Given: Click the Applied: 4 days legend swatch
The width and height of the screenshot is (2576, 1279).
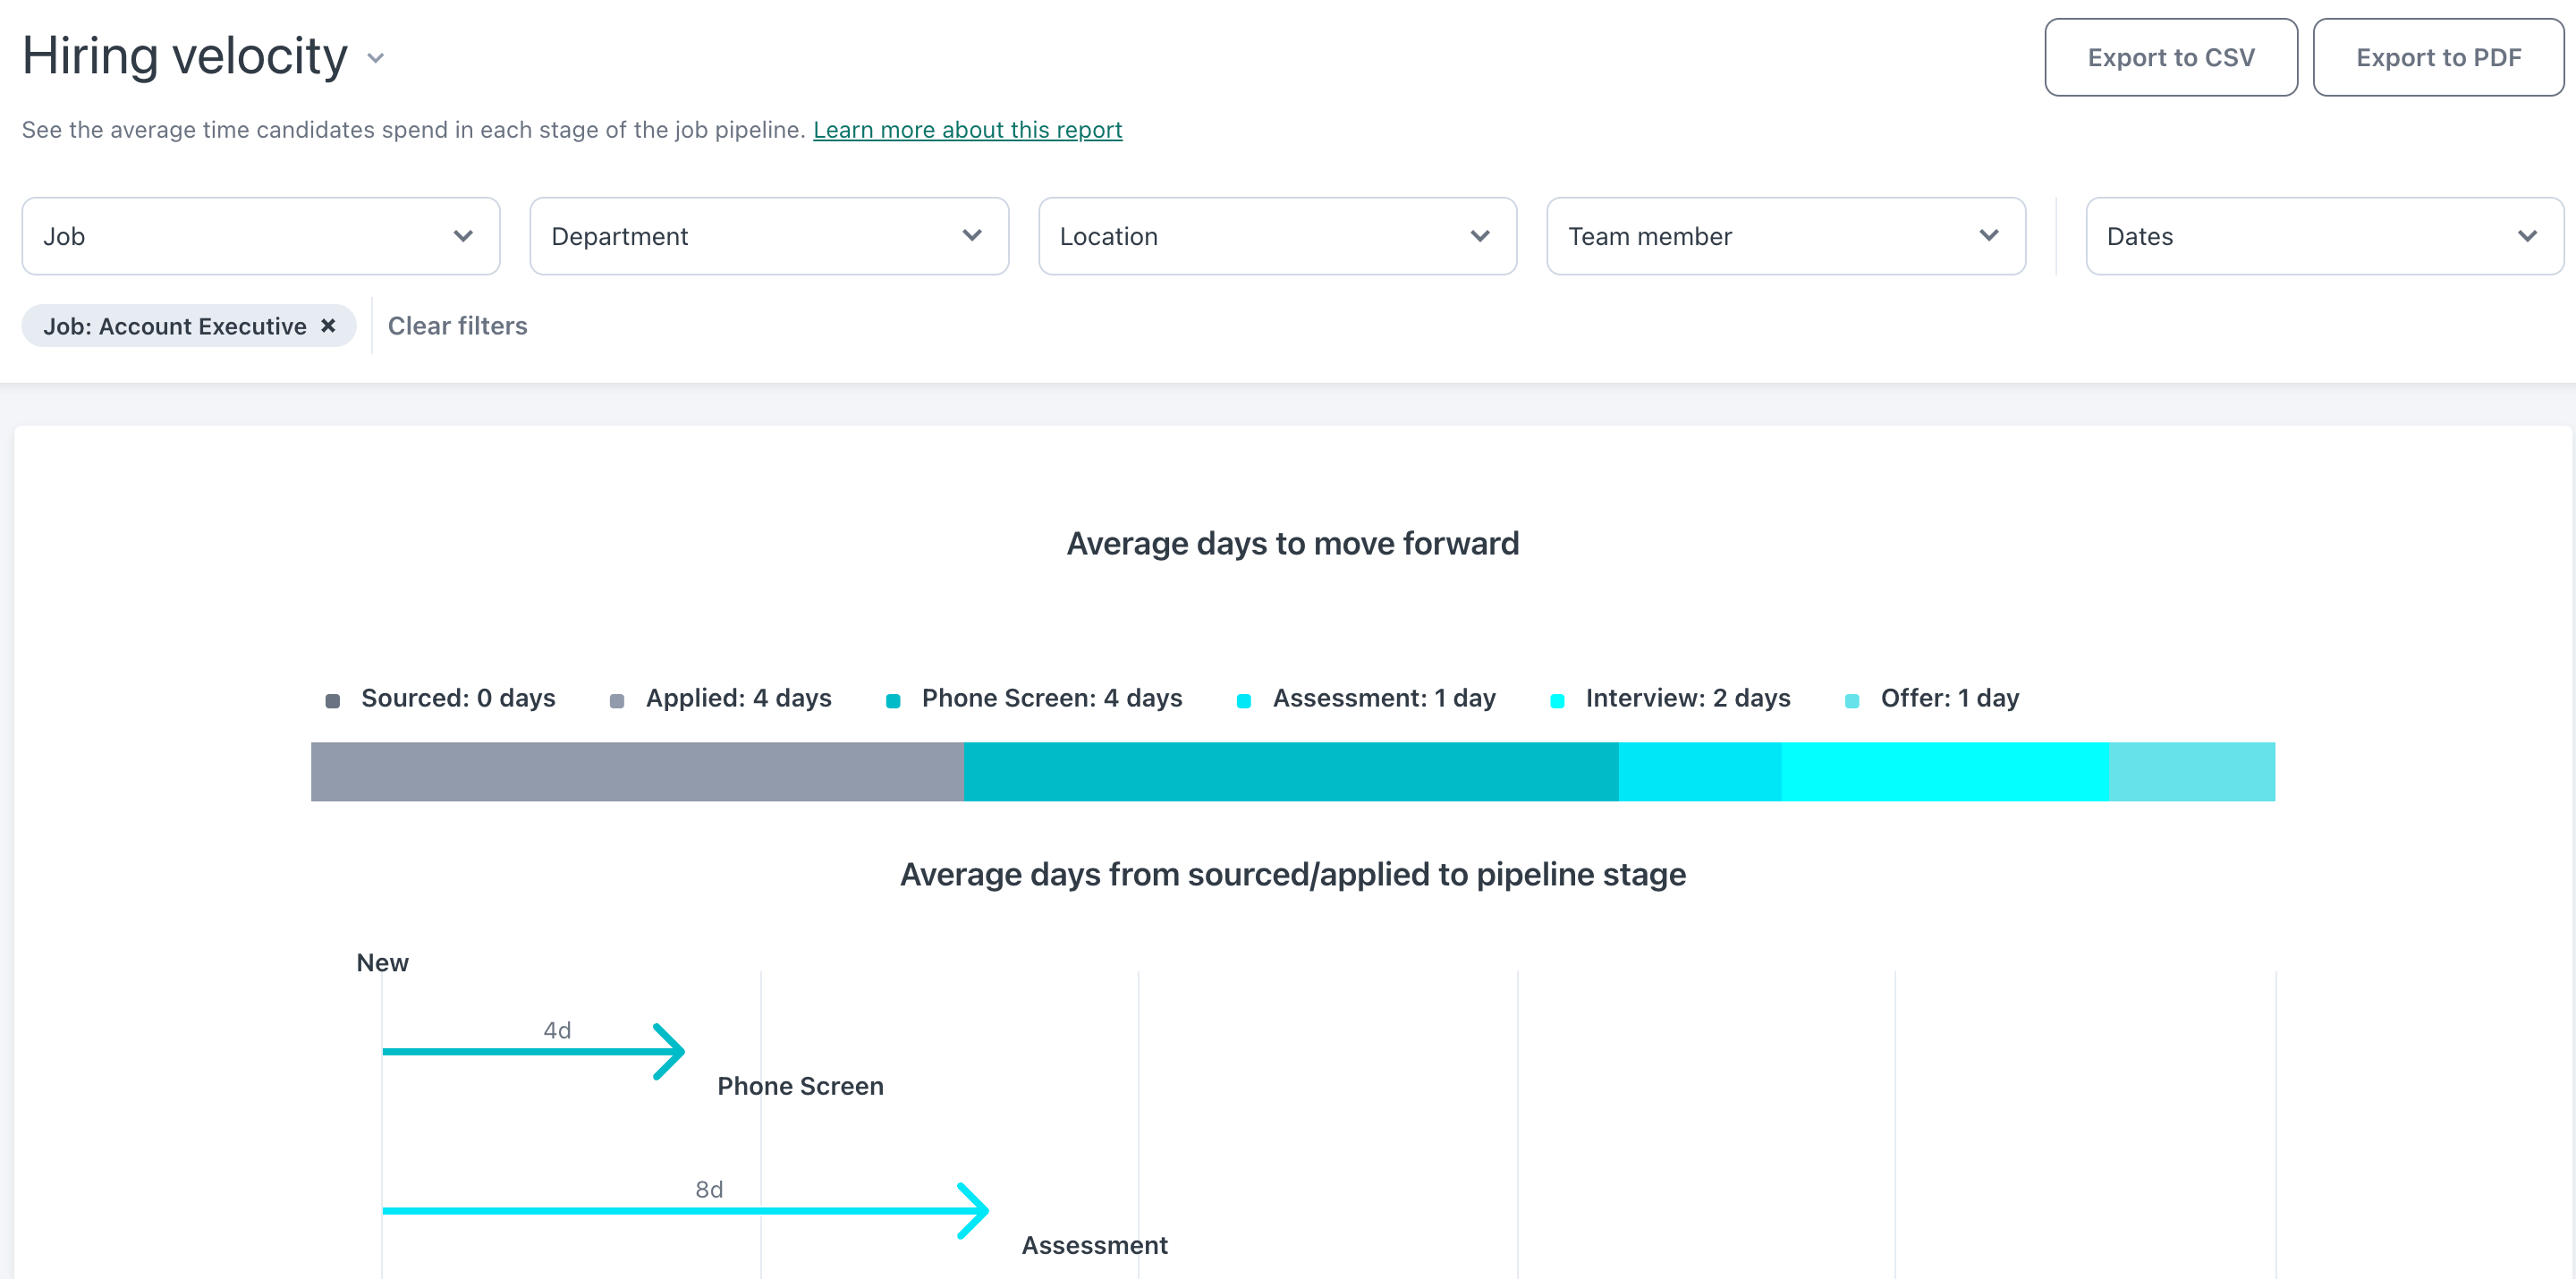Looking at the screenshot, I should click(x=617, y=701).
